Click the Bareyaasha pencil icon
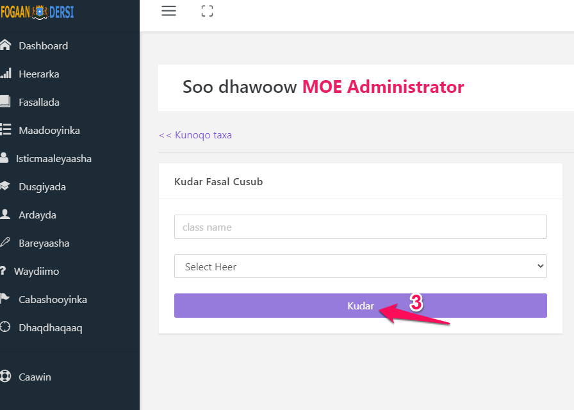This screenshot has height=410, width=574. point(4,242)
